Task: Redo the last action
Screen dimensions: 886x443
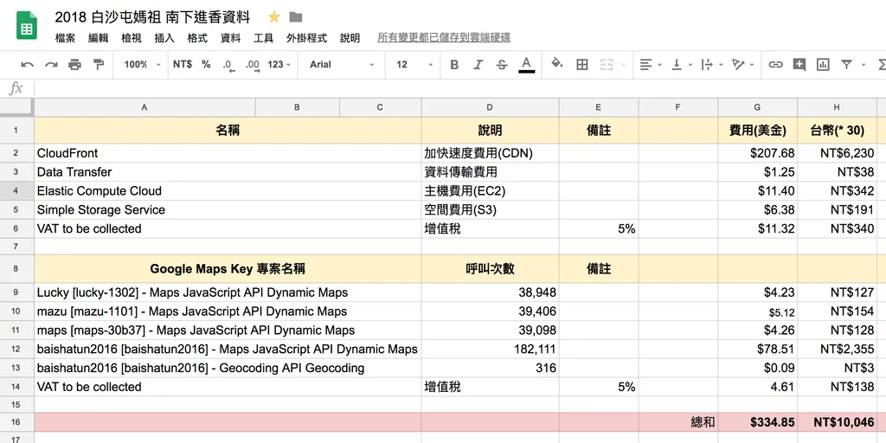Action: [x=51, y=64]
